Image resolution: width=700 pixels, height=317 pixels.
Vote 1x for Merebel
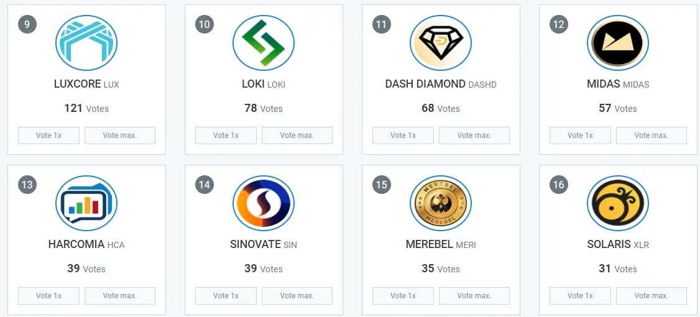[x=403, y=296]
